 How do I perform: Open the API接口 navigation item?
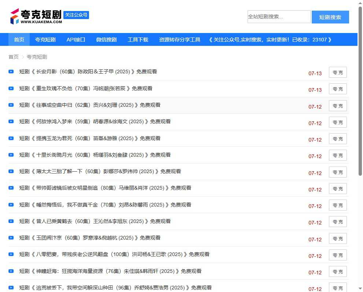pos(75,40)
